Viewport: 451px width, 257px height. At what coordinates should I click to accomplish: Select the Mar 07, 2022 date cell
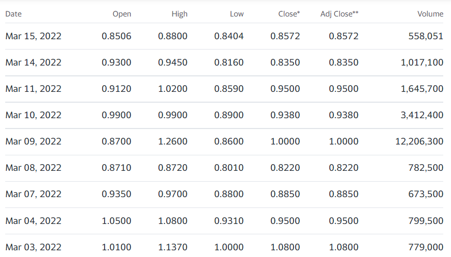(x=33, y=194)
